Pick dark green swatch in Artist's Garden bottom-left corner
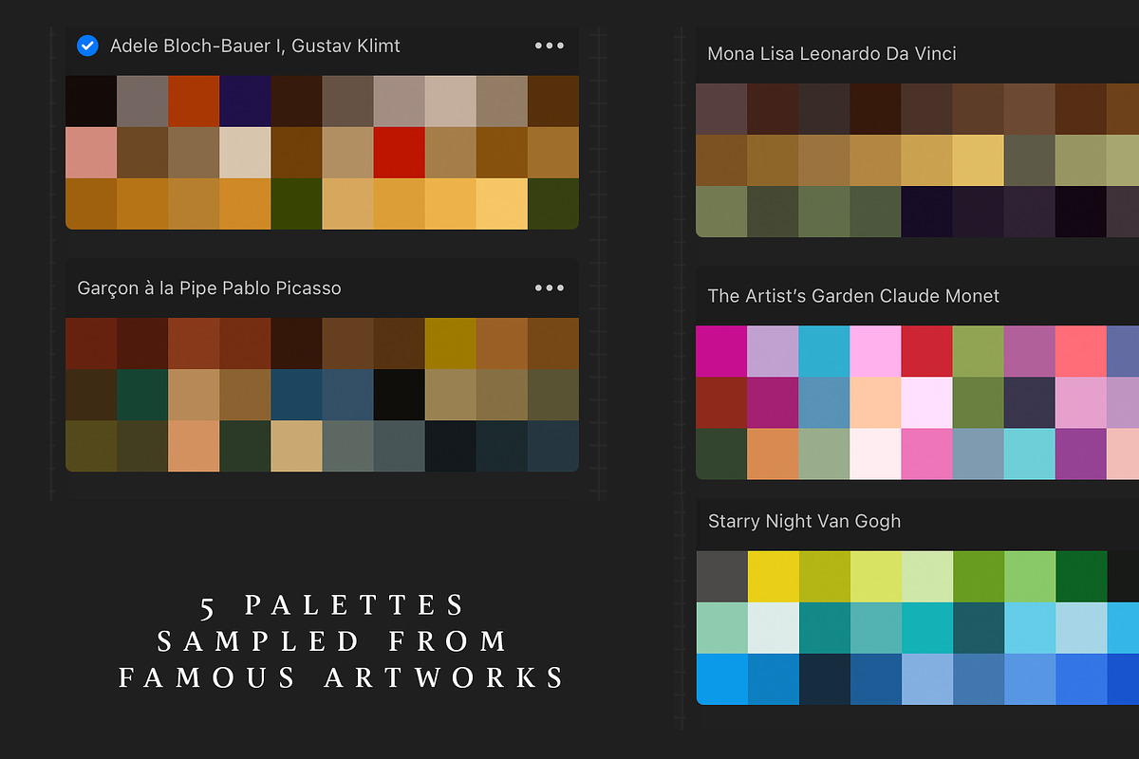The width and height of the screenshot is (1139, 759). pyautogui.click(x=721, y=454)
